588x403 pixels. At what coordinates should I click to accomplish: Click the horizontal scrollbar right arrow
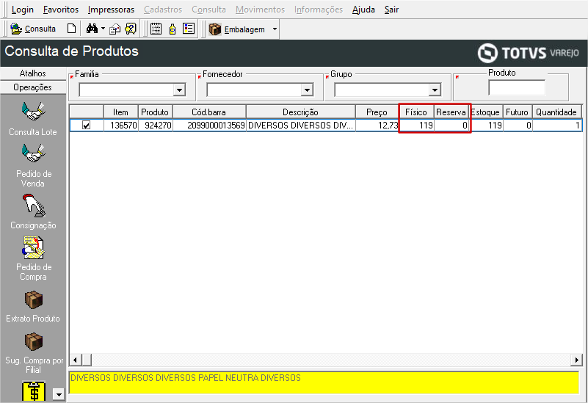pyautogui.click(x=576, y=360)
